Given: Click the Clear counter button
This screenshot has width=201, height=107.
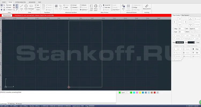Looking at the screenshot, I should 198,42.
